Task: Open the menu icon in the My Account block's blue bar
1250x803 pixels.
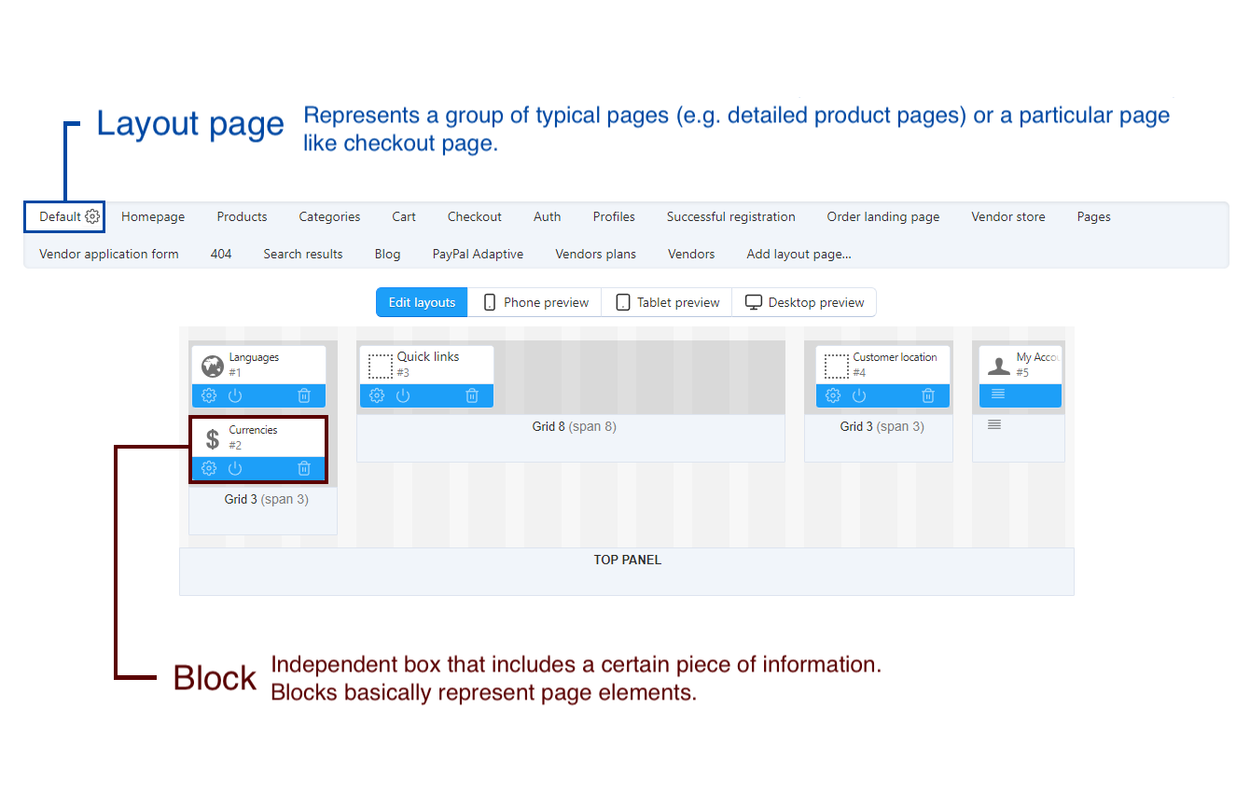Action: (998, 394)
